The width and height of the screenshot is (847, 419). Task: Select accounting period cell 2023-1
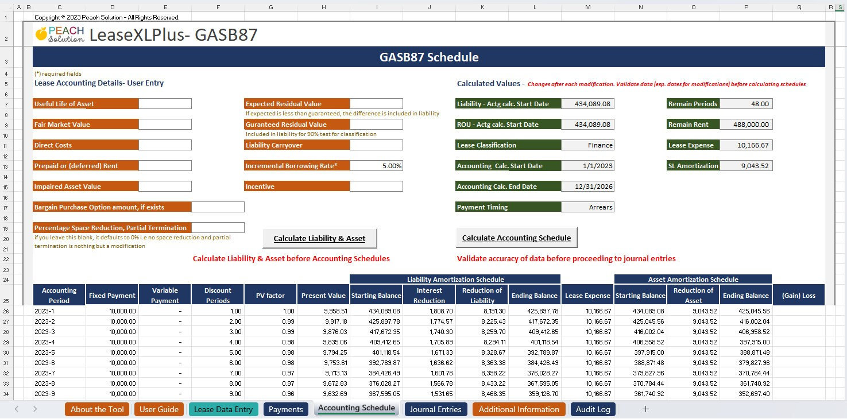click(x=59, y=311)
